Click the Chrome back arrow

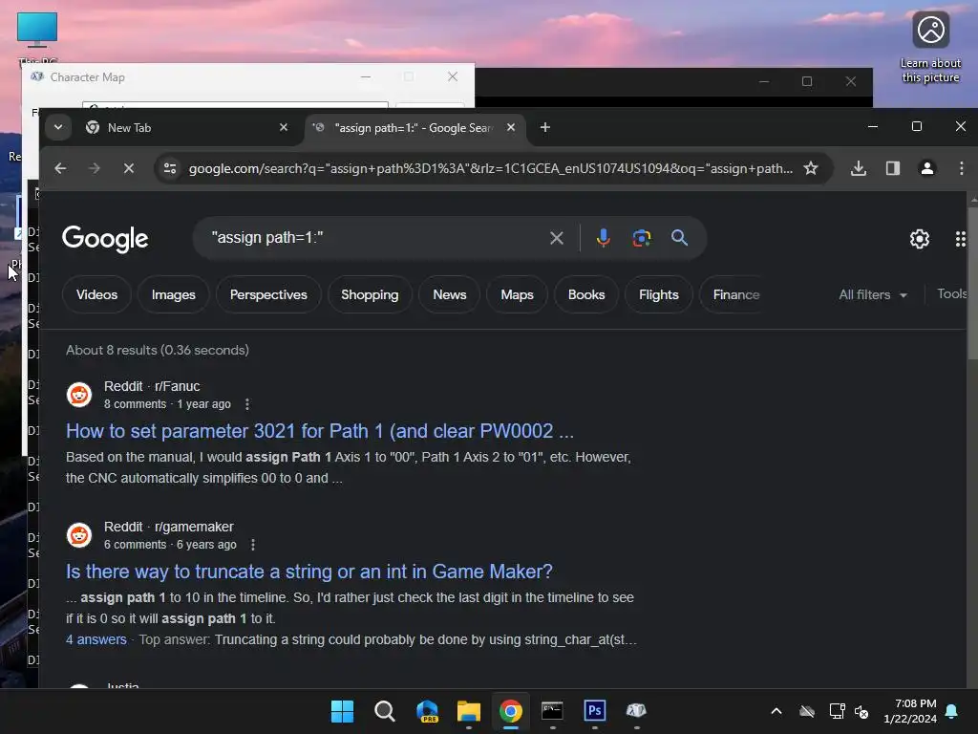60,168
